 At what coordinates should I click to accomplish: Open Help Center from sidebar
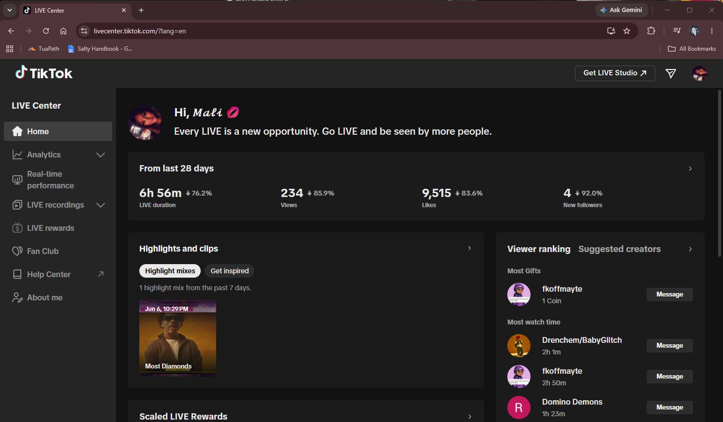(x=58, y=274)
